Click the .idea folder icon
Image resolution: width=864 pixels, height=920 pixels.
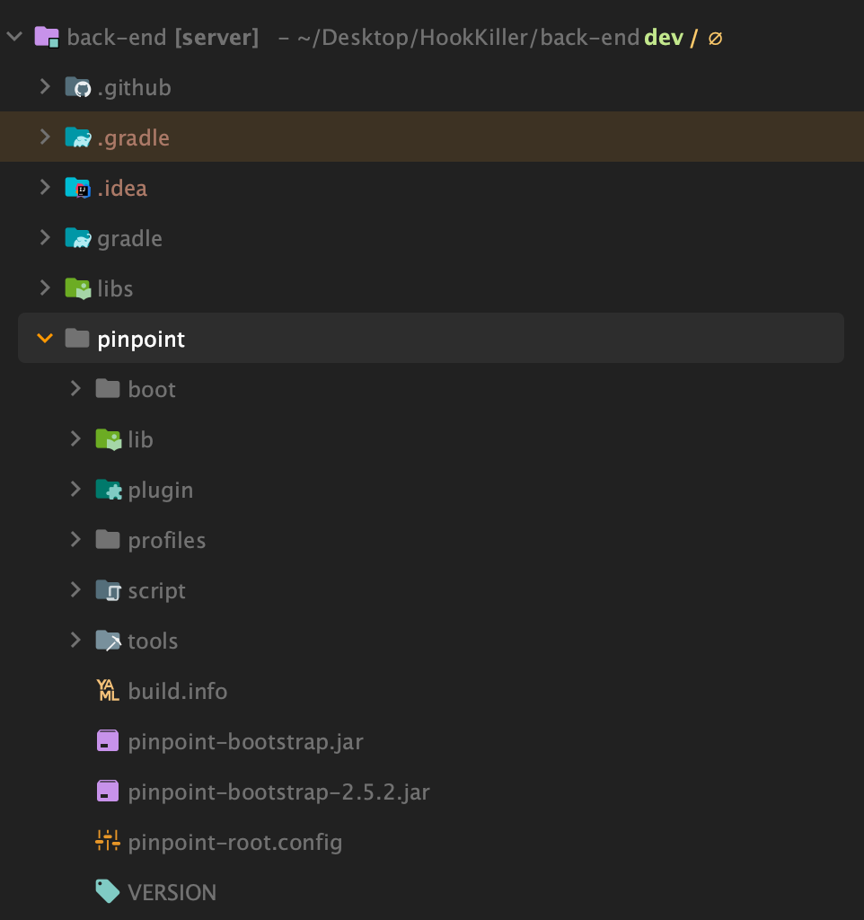point(77,189)
